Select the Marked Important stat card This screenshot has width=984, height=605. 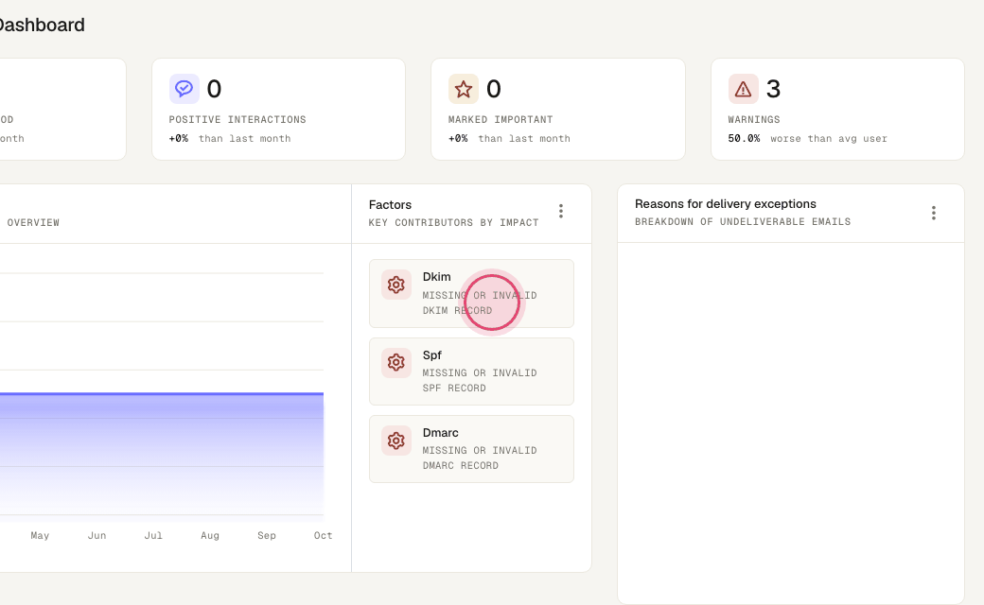point(558,109)
